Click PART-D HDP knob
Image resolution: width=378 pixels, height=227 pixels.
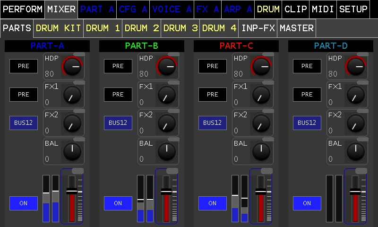356,67
